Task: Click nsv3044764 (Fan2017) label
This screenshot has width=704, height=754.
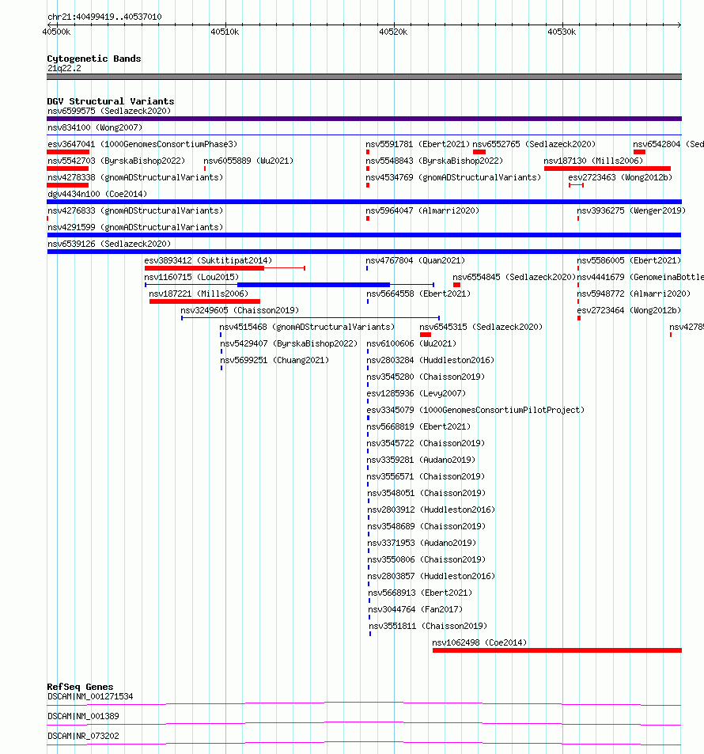Action: click(x=415, y=609)
